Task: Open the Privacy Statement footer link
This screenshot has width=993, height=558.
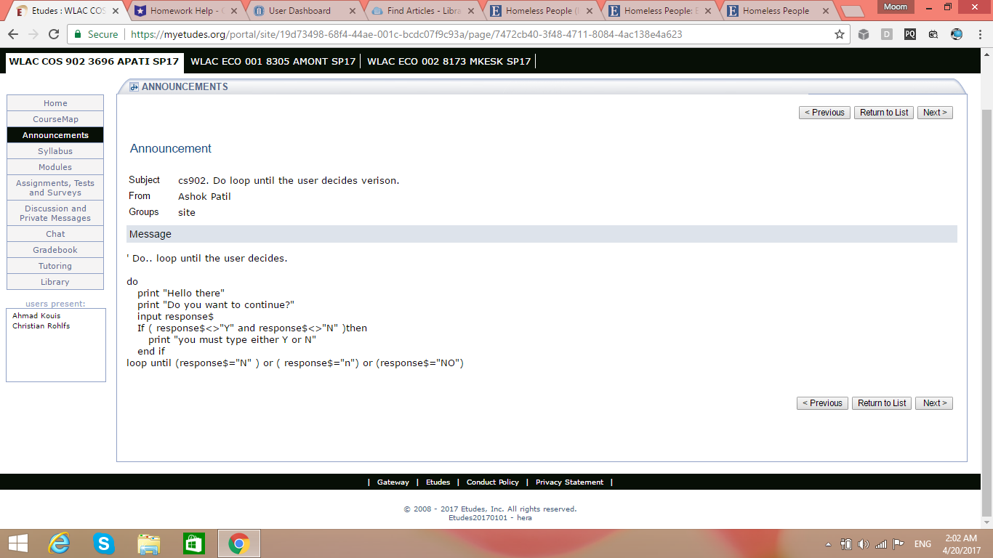Action: pyautogui.click(x=569, y=482)
